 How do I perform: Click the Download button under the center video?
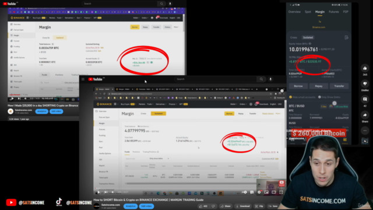click(x=243, y=206)
